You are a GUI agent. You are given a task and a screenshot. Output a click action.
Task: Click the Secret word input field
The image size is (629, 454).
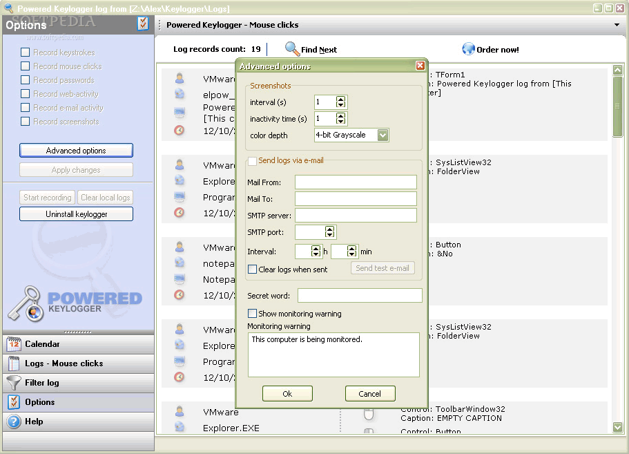360,295
